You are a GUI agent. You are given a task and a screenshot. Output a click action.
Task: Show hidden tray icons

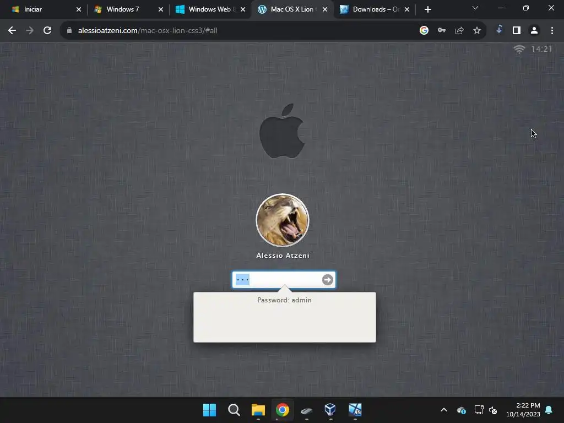pos(444,410)
